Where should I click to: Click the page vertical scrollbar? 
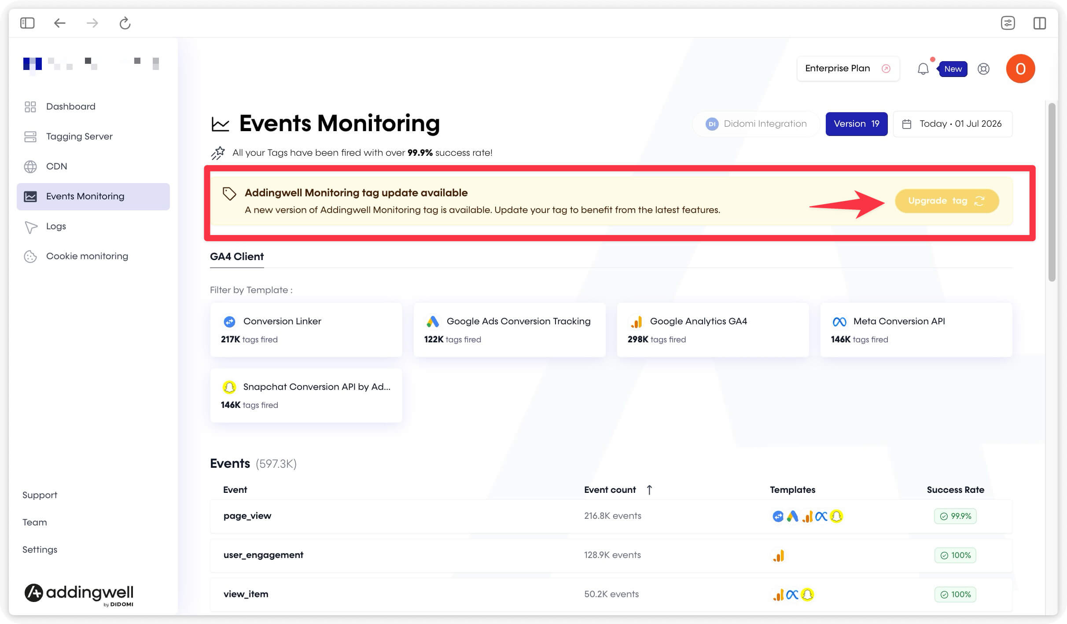point(1052,192)
